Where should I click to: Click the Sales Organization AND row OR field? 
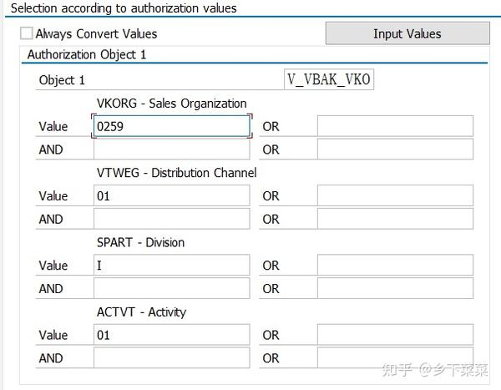(x=395, y=149)
